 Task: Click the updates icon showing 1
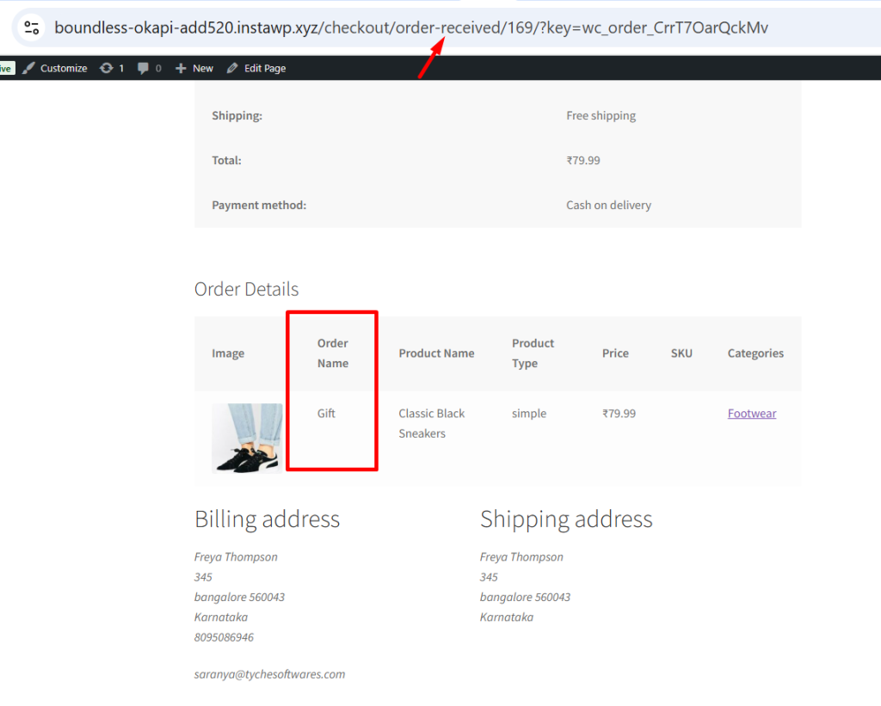click(112, 68)
